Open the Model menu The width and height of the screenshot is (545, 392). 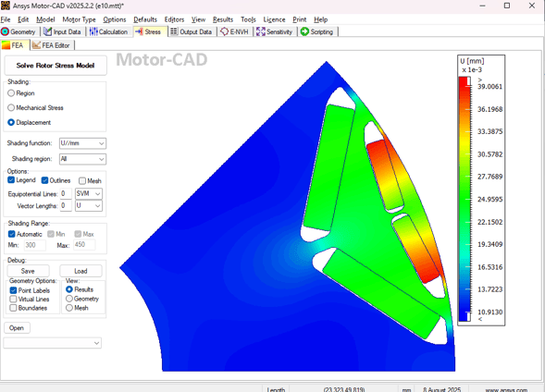pos(45,19)
